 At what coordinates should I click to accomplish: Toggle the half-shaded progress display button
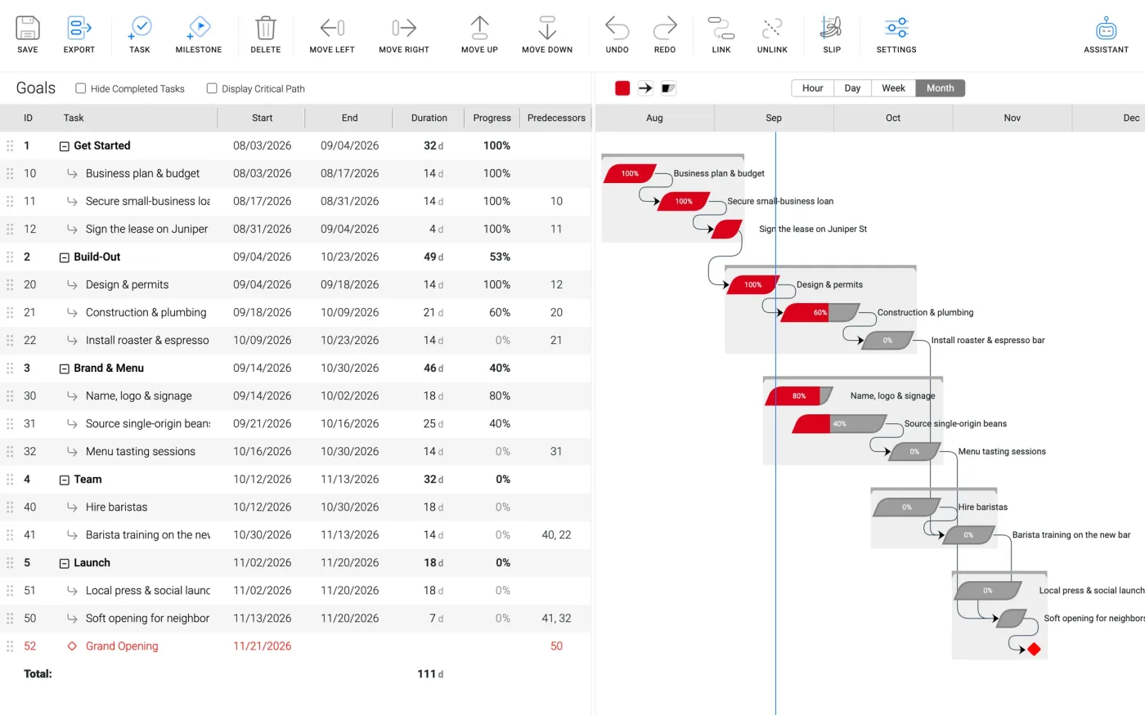[x=668, y=88]
